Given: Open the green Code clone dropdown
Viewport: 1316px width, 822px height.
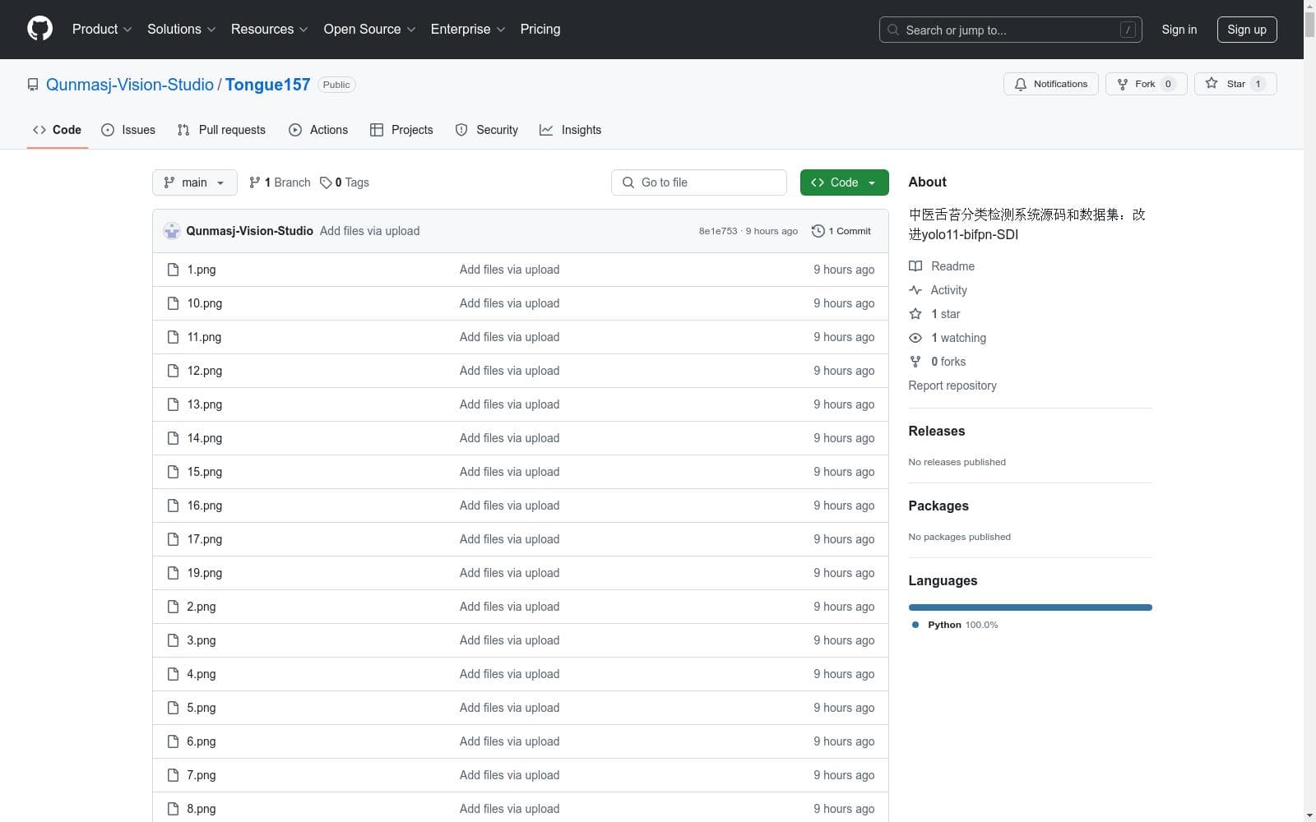Looking at the screenshot, I should (x=844, y=182).
